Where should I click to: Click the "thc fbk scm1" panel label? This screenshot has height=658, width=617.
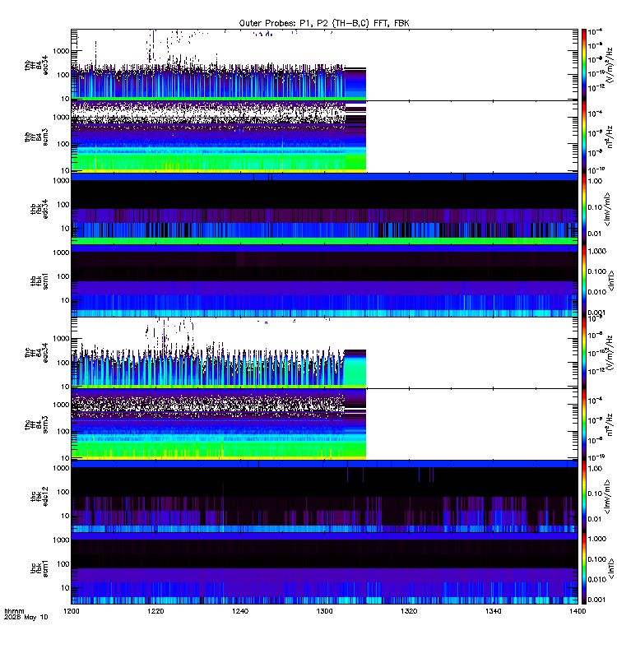pos(39,568)
